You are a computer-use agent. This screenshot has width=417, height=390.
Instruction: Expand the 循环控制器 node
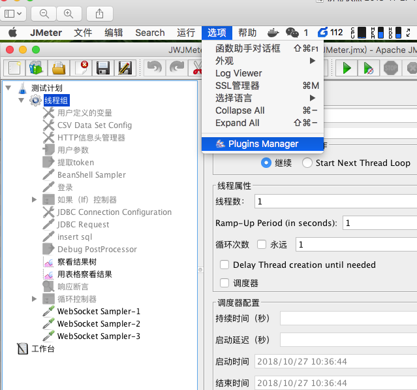point(34,299)
